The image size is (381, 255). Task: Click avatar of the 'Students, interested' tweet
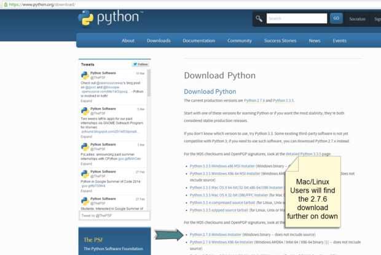(85, 201)
